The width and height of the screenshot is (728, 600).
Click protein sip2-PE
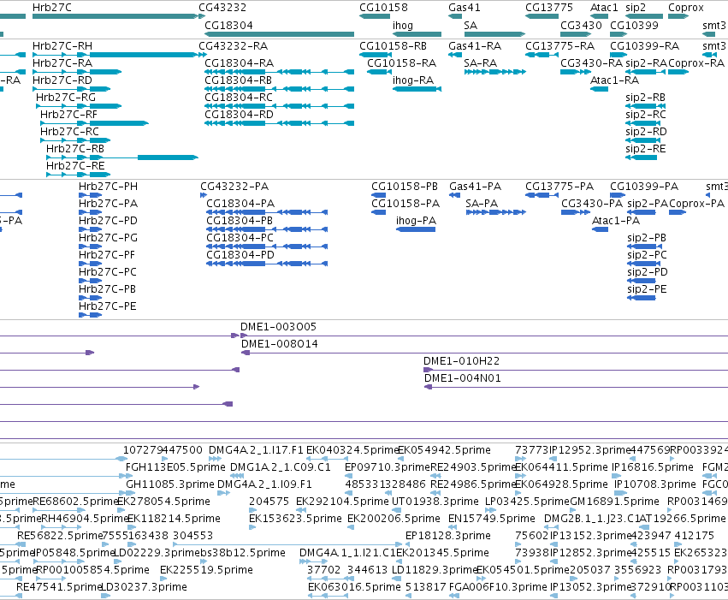tap(642, 298)
